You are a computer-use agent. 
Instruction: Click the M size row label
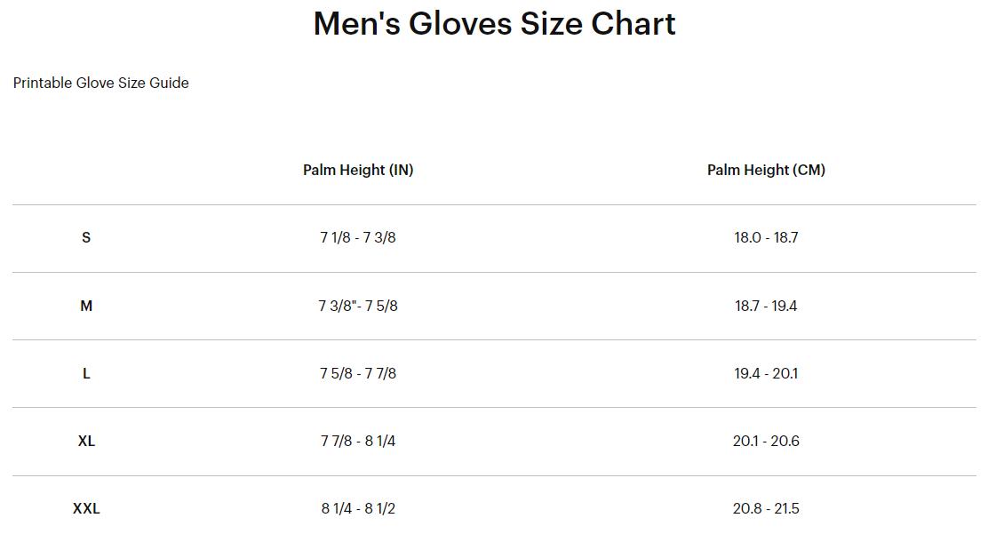click(86, 307)
